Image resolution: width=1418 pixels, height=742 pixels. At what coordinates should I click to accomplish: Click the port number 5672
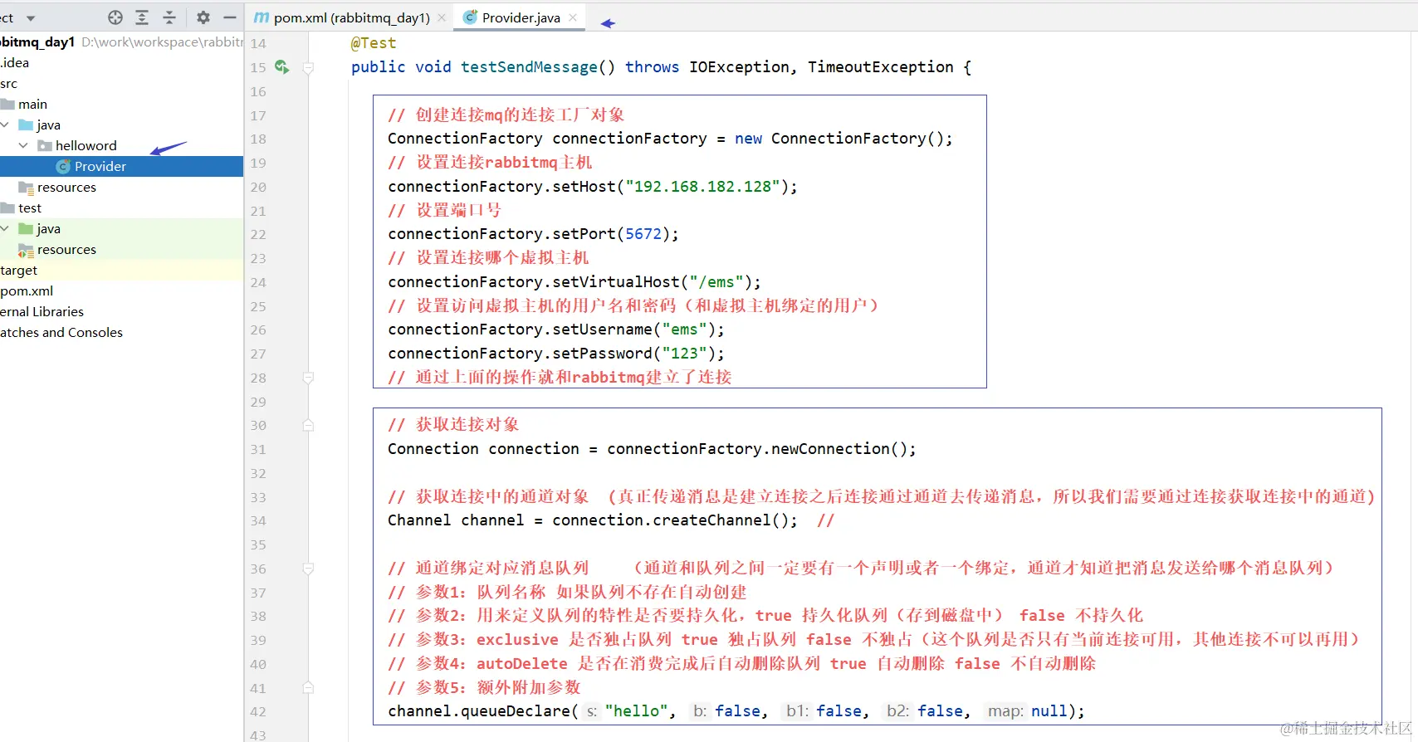tap(643, 234)
